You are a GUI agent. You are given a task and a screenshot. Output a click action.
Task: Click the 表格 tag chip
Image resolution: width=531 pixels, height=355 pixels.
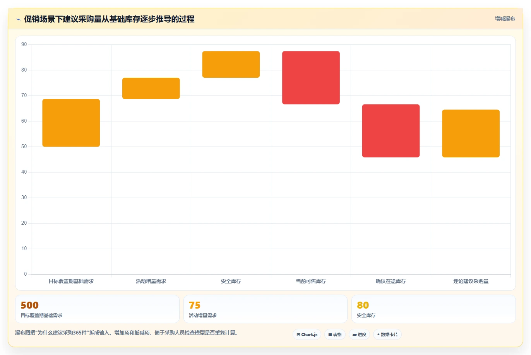point(335,335)
